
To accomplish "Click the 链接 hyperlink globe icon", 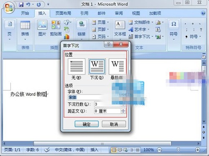I will click(82, 24).
